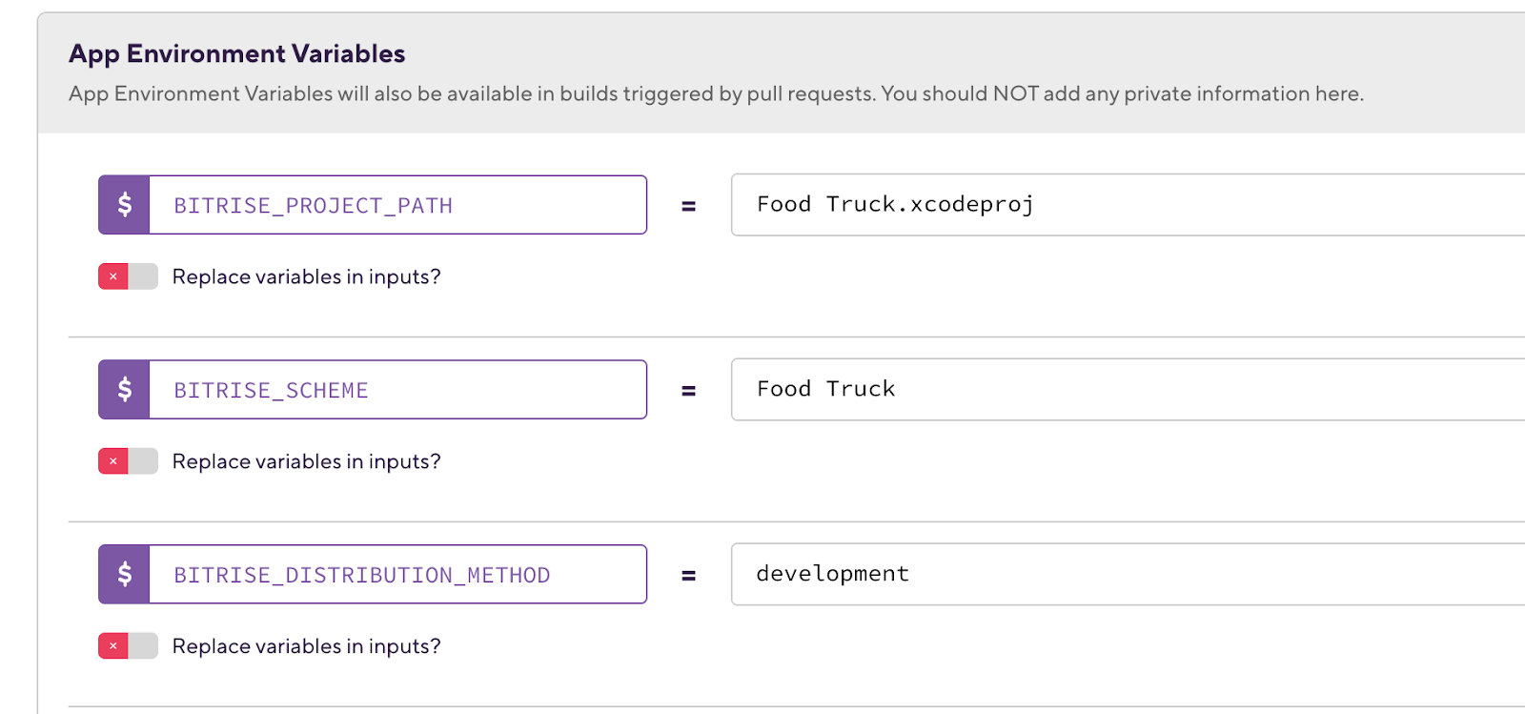Viewport: 1525px width, 714px height.
Task: Click the 'development' value field
Action: click(x=1128, y=575)
